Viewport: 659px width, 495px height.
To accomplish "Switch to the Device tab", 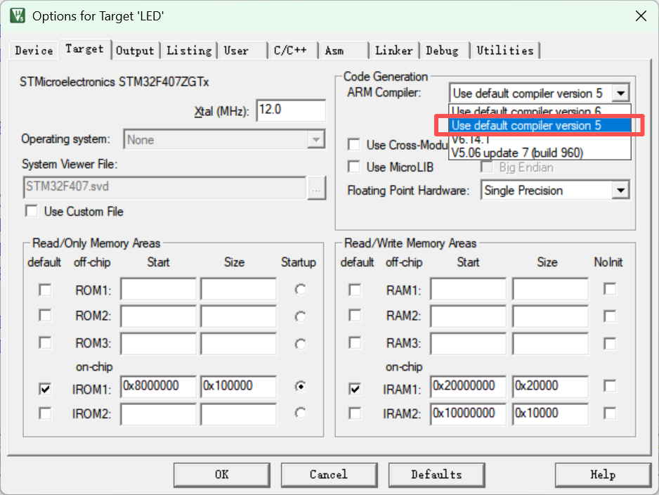I will (x=34, y=51).
